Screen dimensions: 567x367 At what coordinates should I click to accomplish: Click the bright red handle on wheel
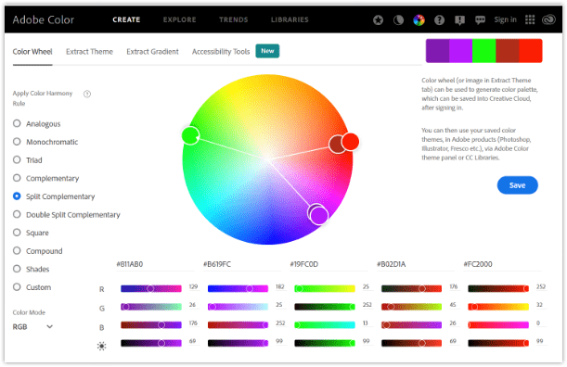pyautogui.click(x=351, y=141)
